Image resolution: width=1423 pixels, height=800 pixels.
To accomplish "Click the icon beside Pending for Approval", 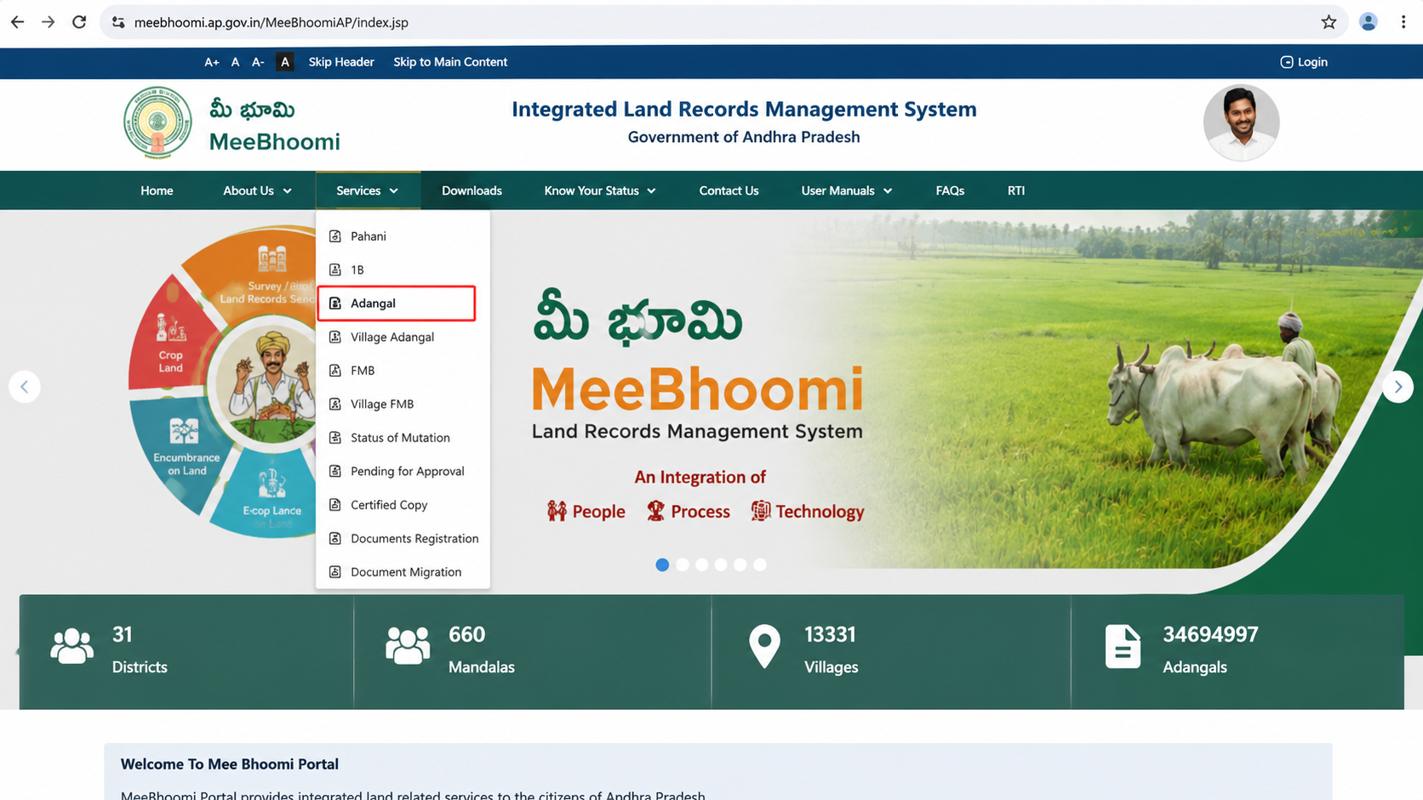I will tap(335, 471).
